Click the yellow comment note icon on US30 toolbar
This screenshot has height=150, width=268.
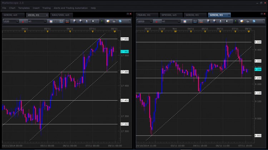pos(108,21)
